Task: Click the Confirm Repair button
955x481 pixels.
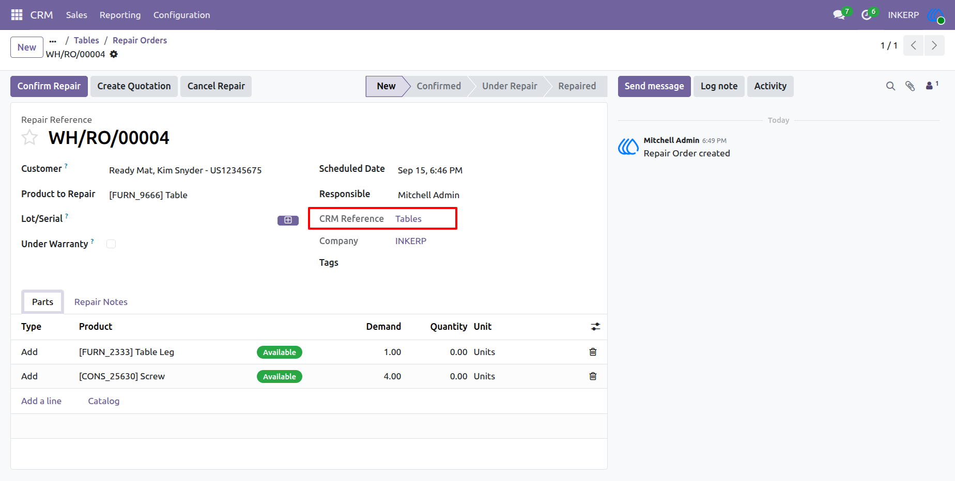Action: pyautogui.click(x=49, y=86)
